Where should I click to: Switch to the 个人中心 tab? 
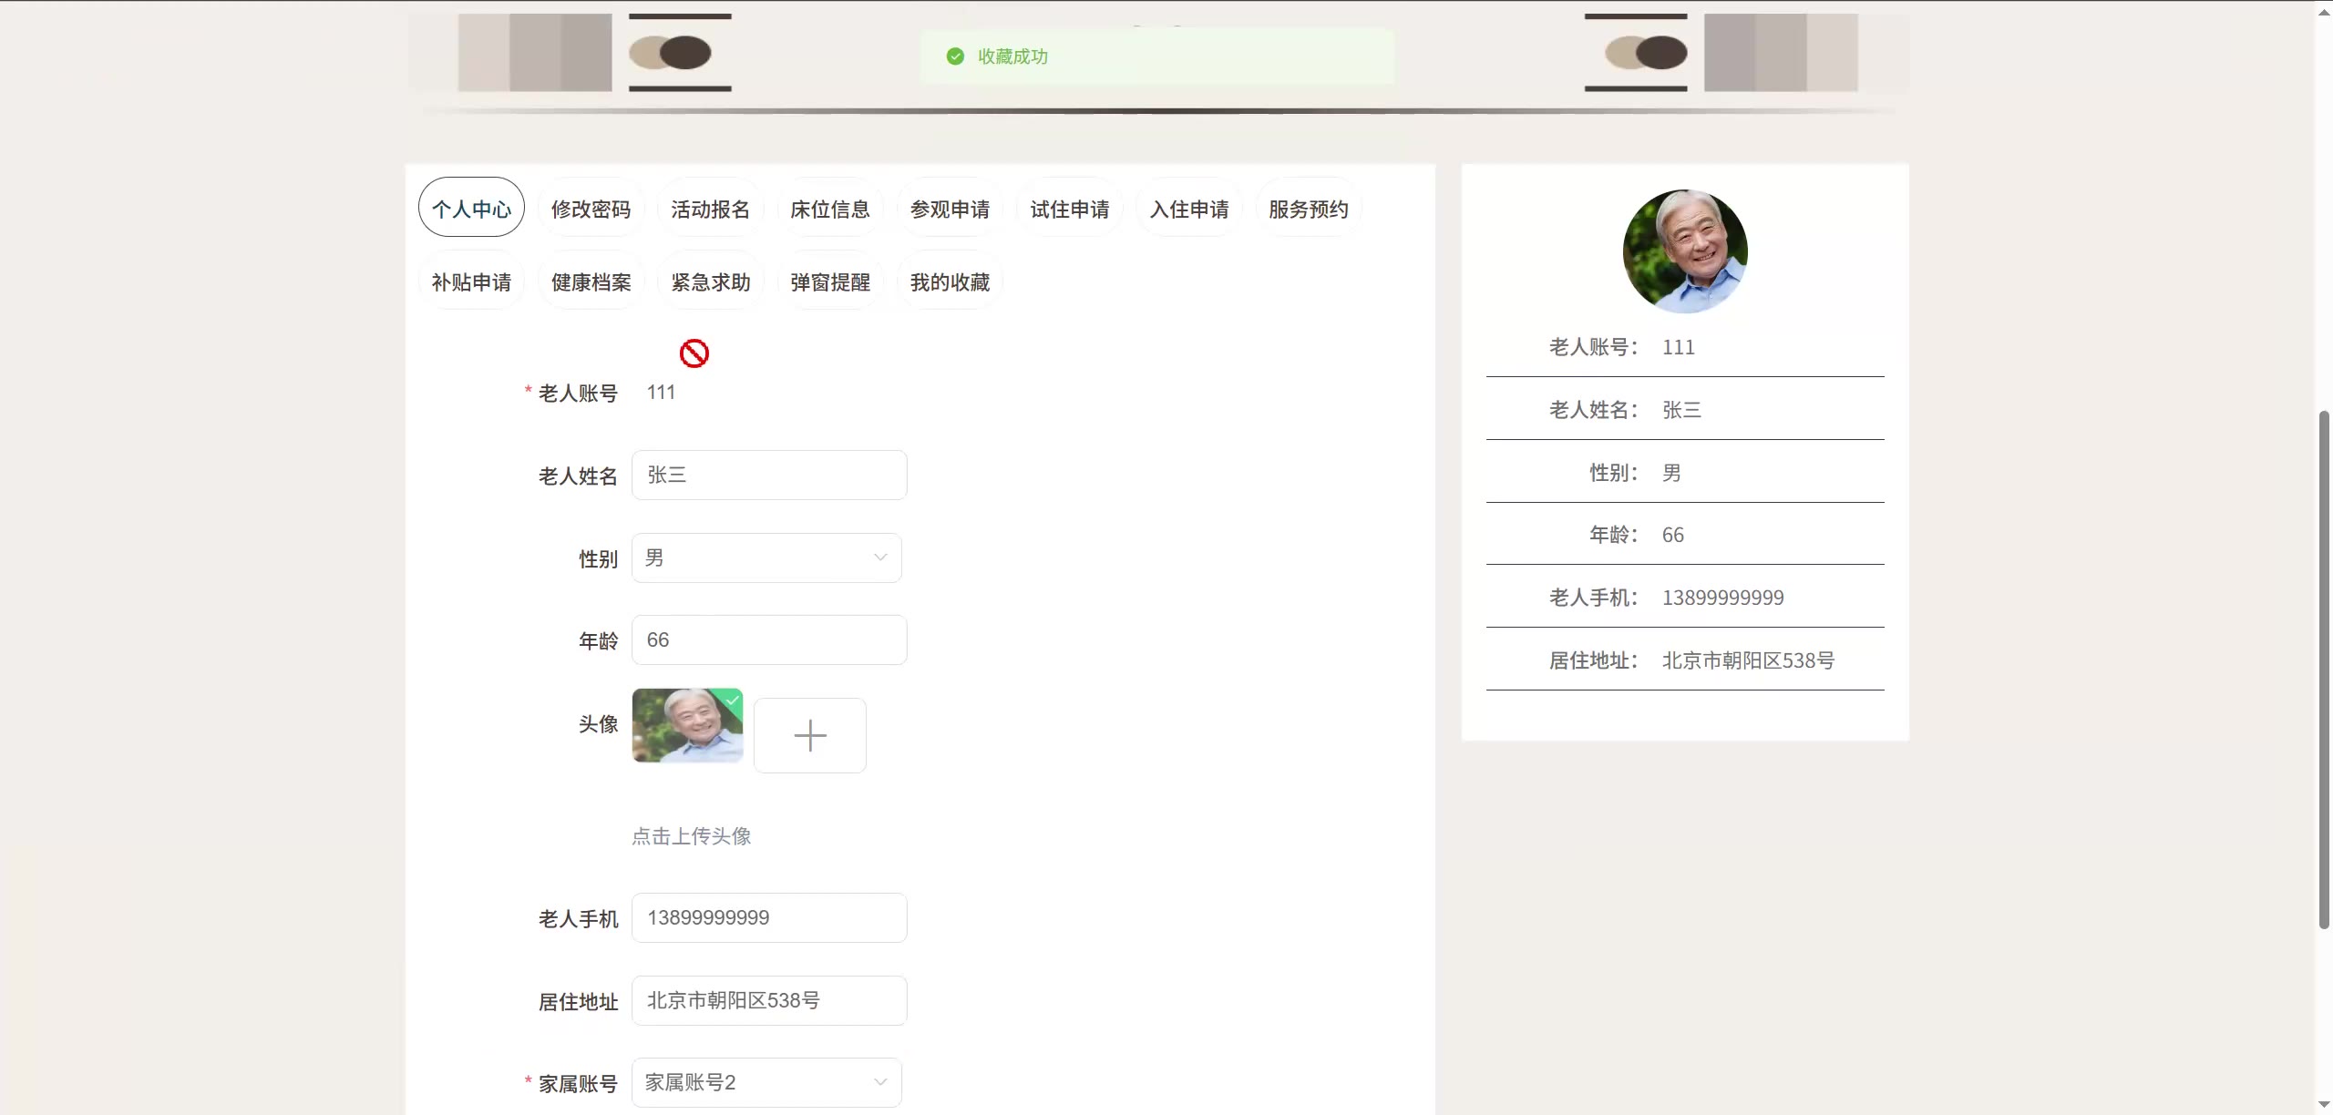point(471,208)
